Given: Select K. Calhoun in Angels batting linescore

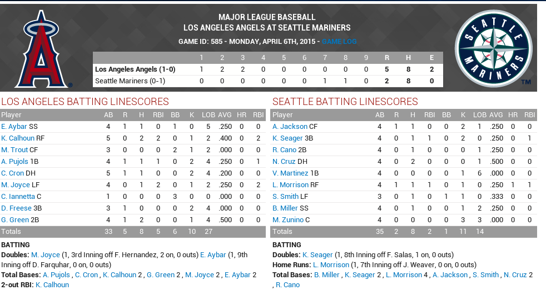Looking at the screenshot, I should point(18,138).
